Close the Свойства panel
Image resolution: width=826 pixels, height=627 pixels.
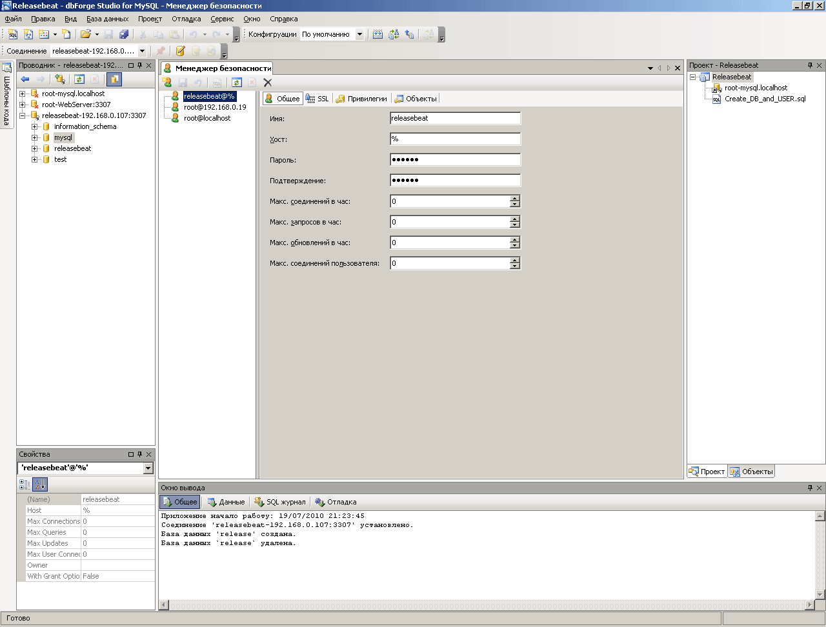click(x=149, y=454)
